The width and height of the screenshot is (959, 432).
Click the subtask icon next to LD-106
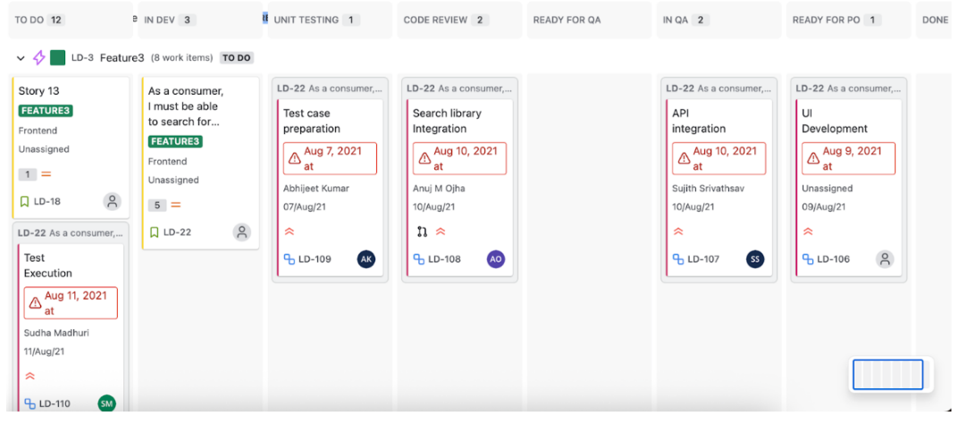point(807,260)
